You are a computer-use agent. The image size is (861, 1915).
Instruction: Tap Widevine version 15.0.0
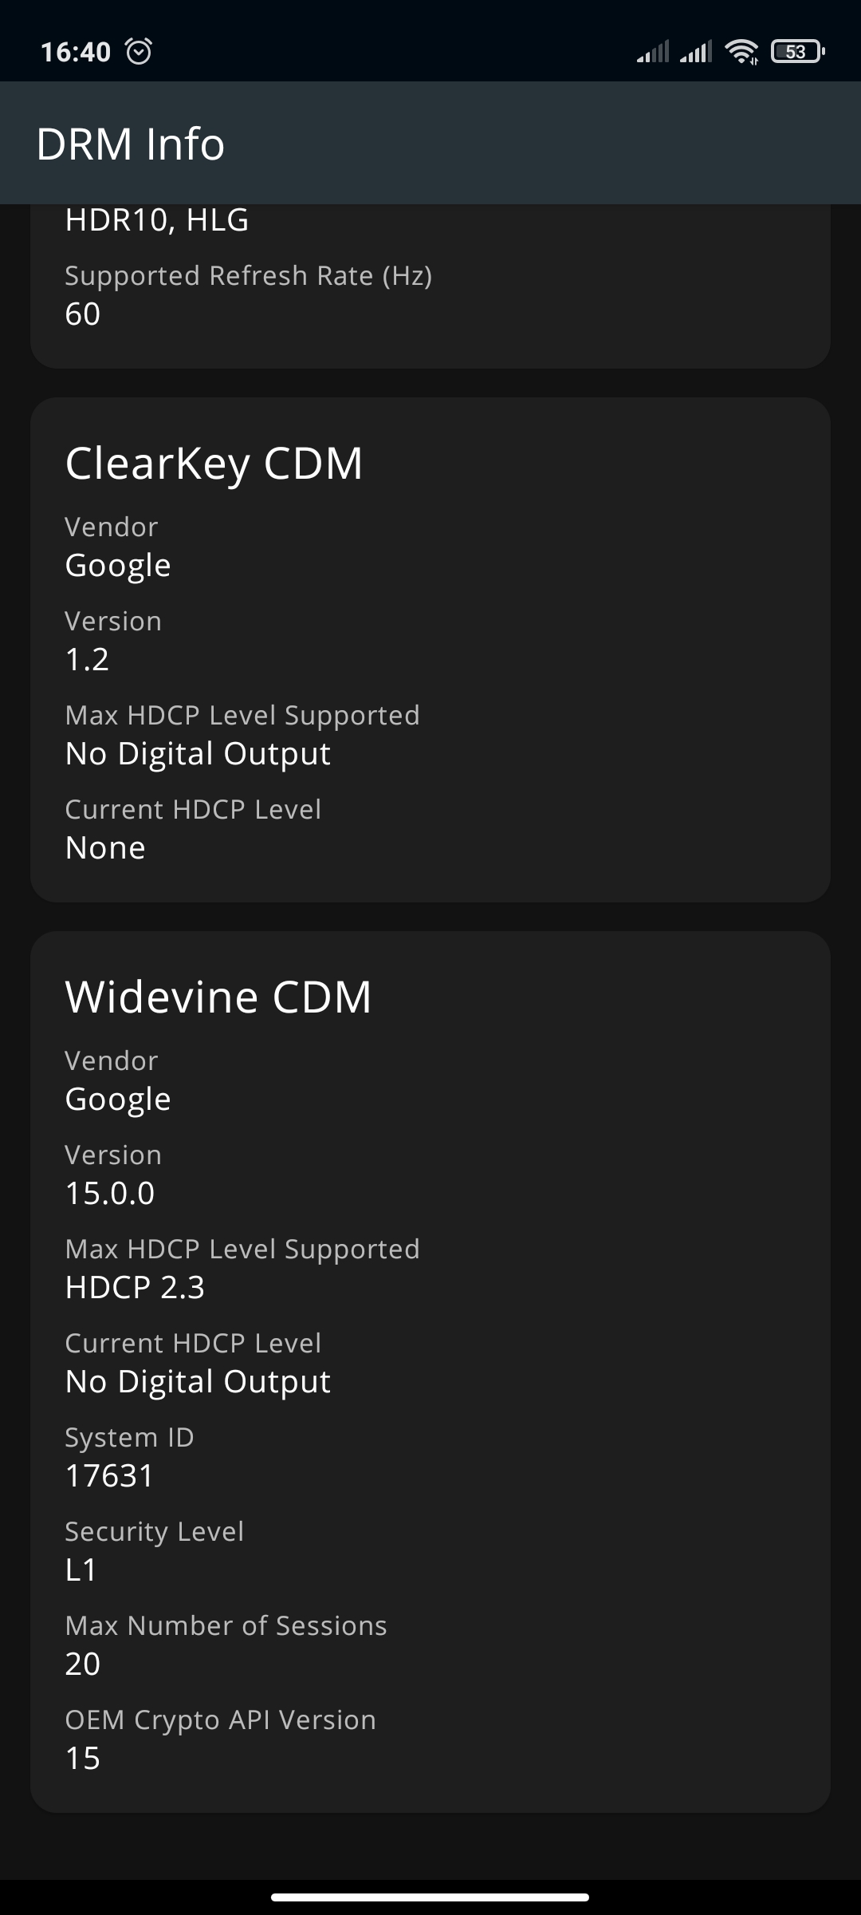(110, 1193)
